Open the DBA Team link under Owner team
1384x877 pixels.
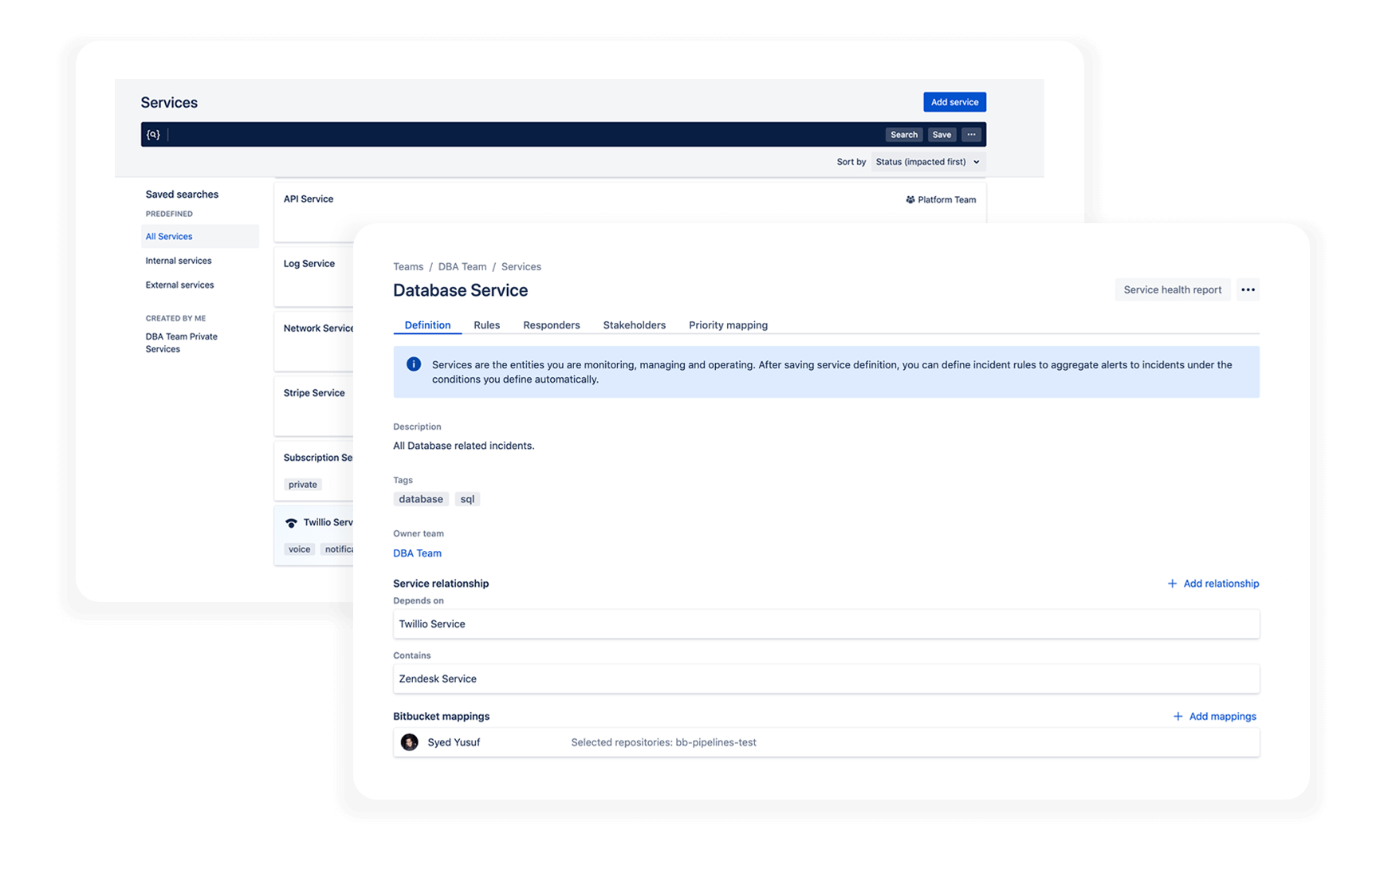[x=417, y=553]
